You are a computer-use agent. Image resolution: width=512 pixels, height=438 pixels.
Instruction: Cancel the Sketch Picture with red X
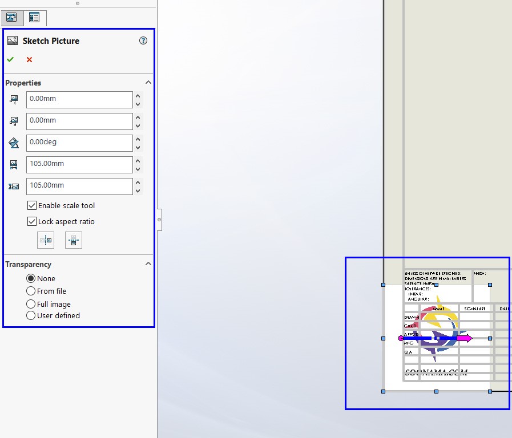pos(29,59)
